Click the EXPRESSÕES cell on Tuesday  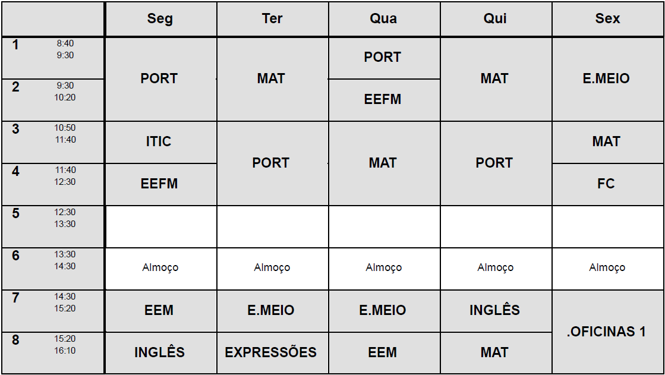pos(271,352)
